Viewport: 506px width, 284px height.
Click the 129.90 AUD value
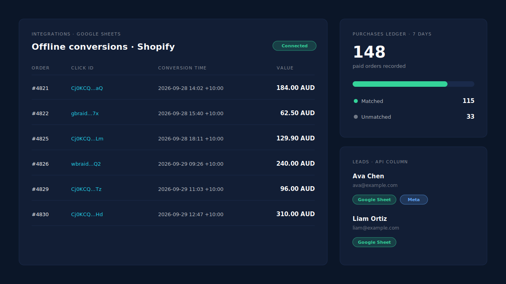296,138
